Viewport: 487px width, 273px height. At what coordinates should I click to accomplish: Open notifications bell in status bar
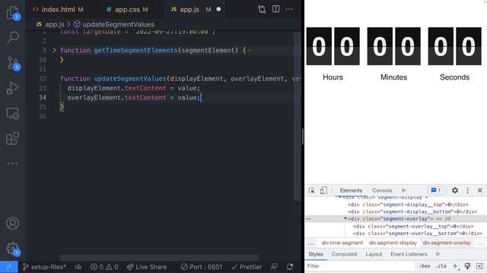(290, 267)
